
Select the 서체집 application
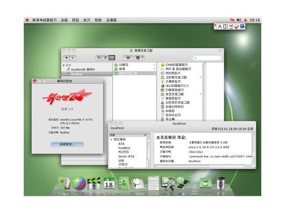170,111
